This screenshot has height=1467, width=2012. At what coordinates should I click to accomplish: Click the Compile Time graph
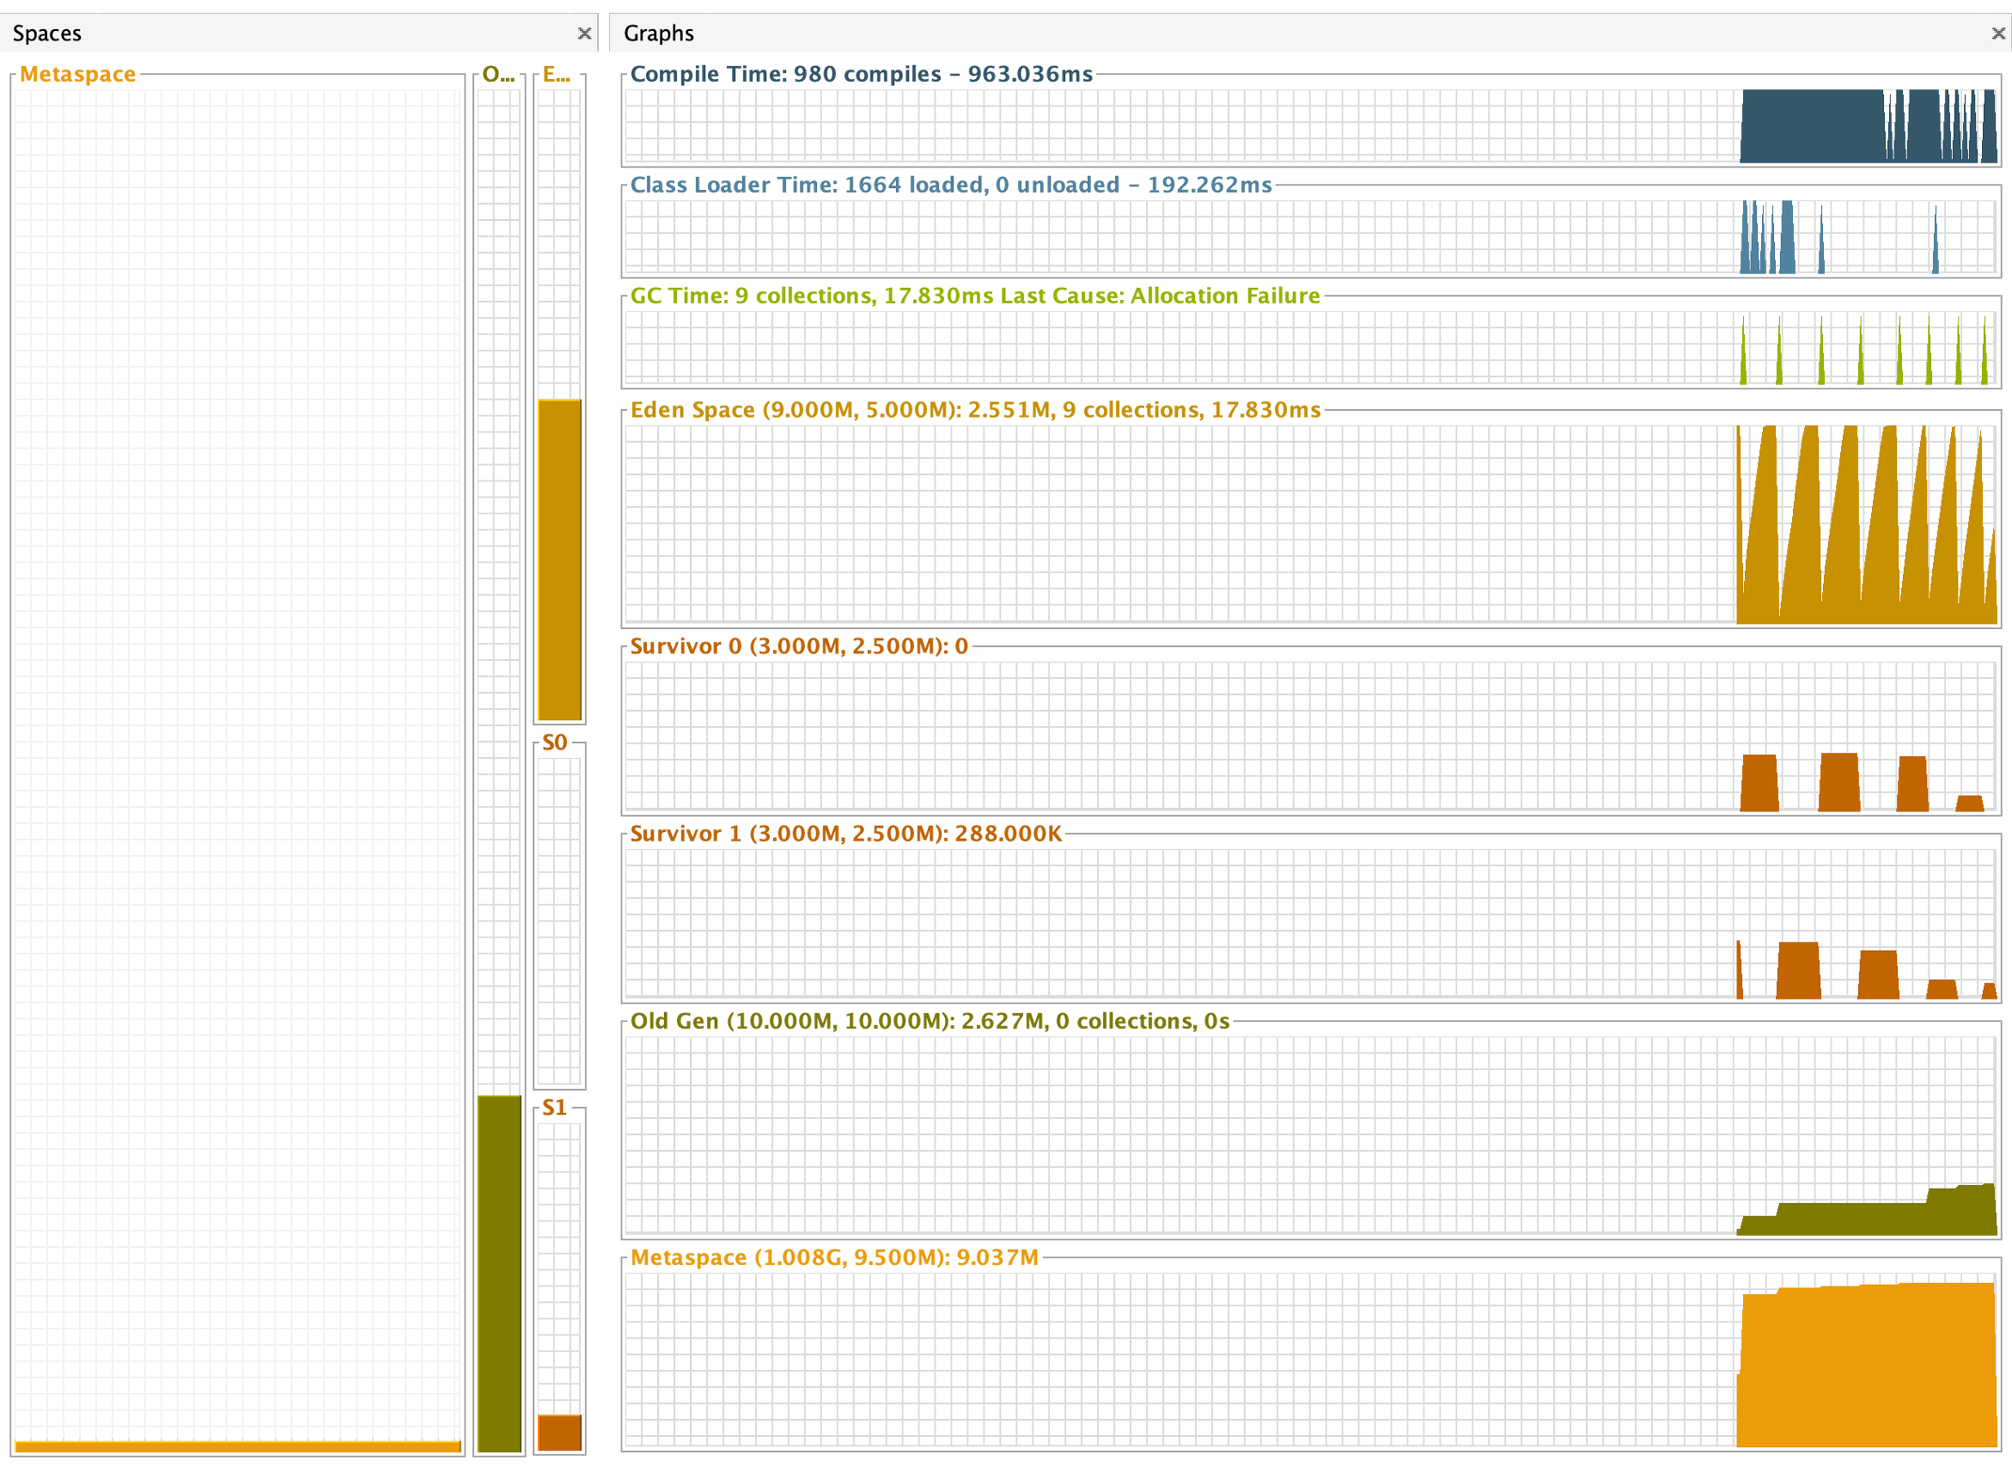click(x=1863, y=126)
